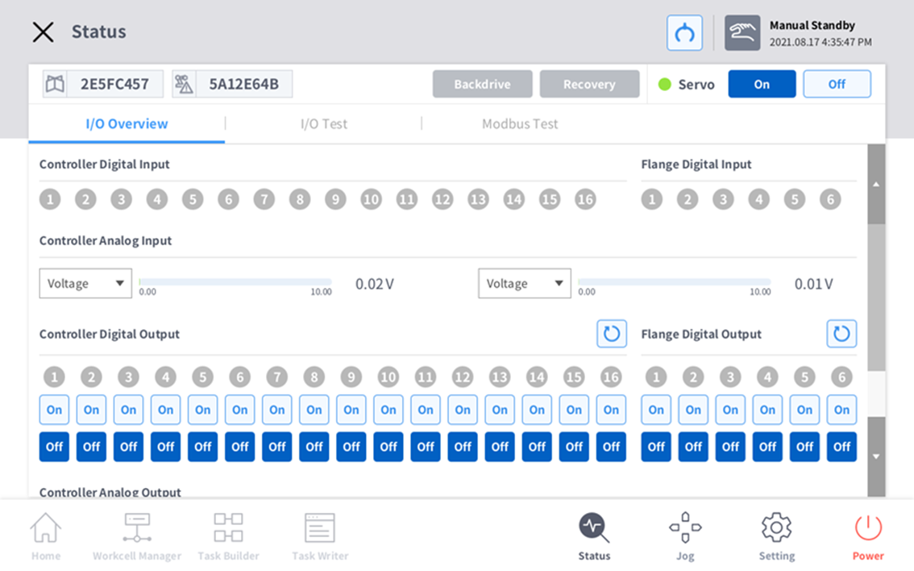Reset Controller Digital Output with refresh icon

click(612, 334)
